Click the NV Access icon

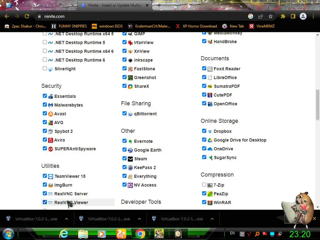(x=130, y=185)
